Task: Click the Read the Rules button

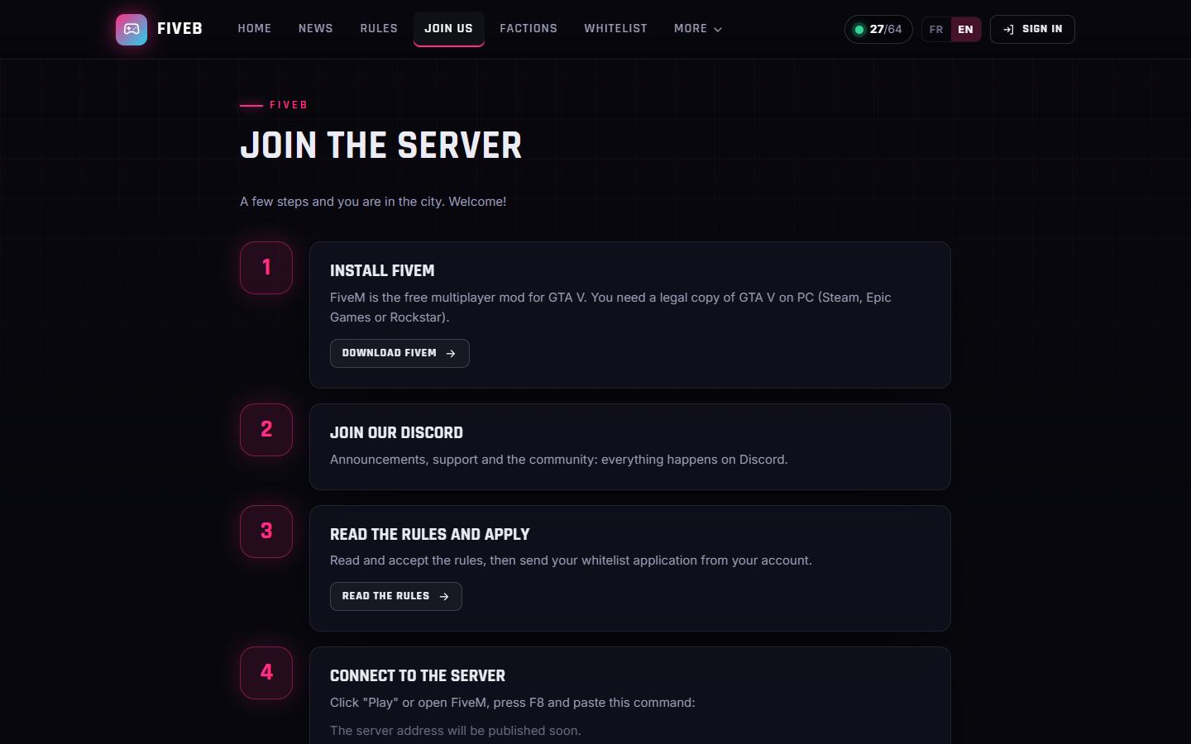Action: 396,597
